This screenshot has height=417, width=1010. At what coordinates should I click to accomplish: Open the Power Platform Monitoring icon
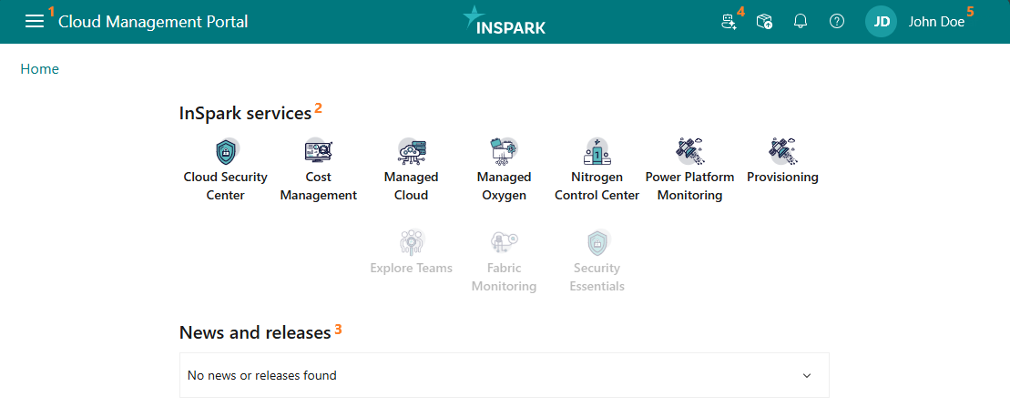pyautogui.click(x=689, y=151)
